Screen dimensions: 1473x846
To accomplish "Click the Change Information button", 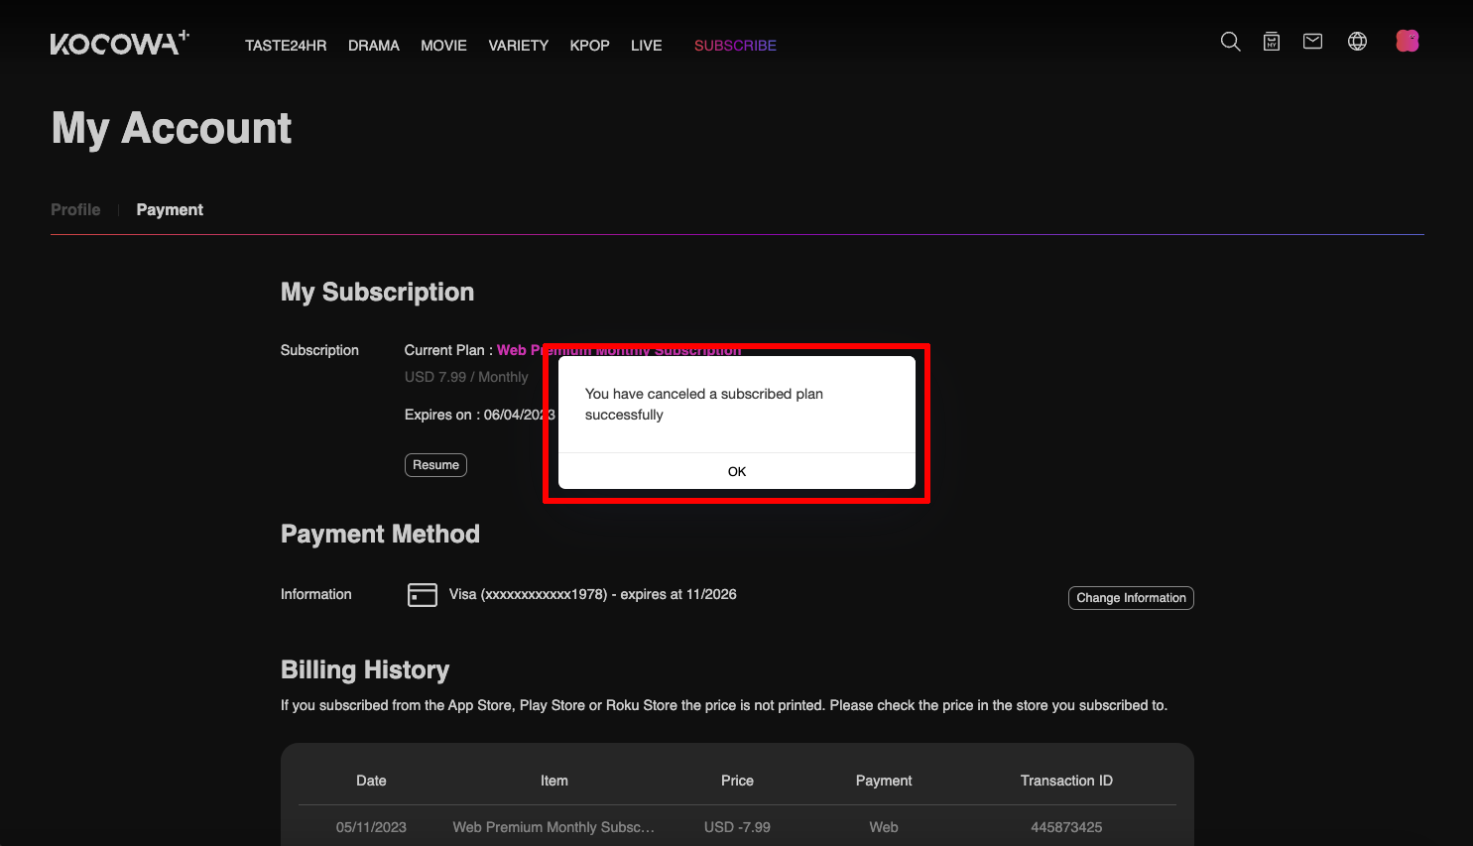I will coord(1131,598).
